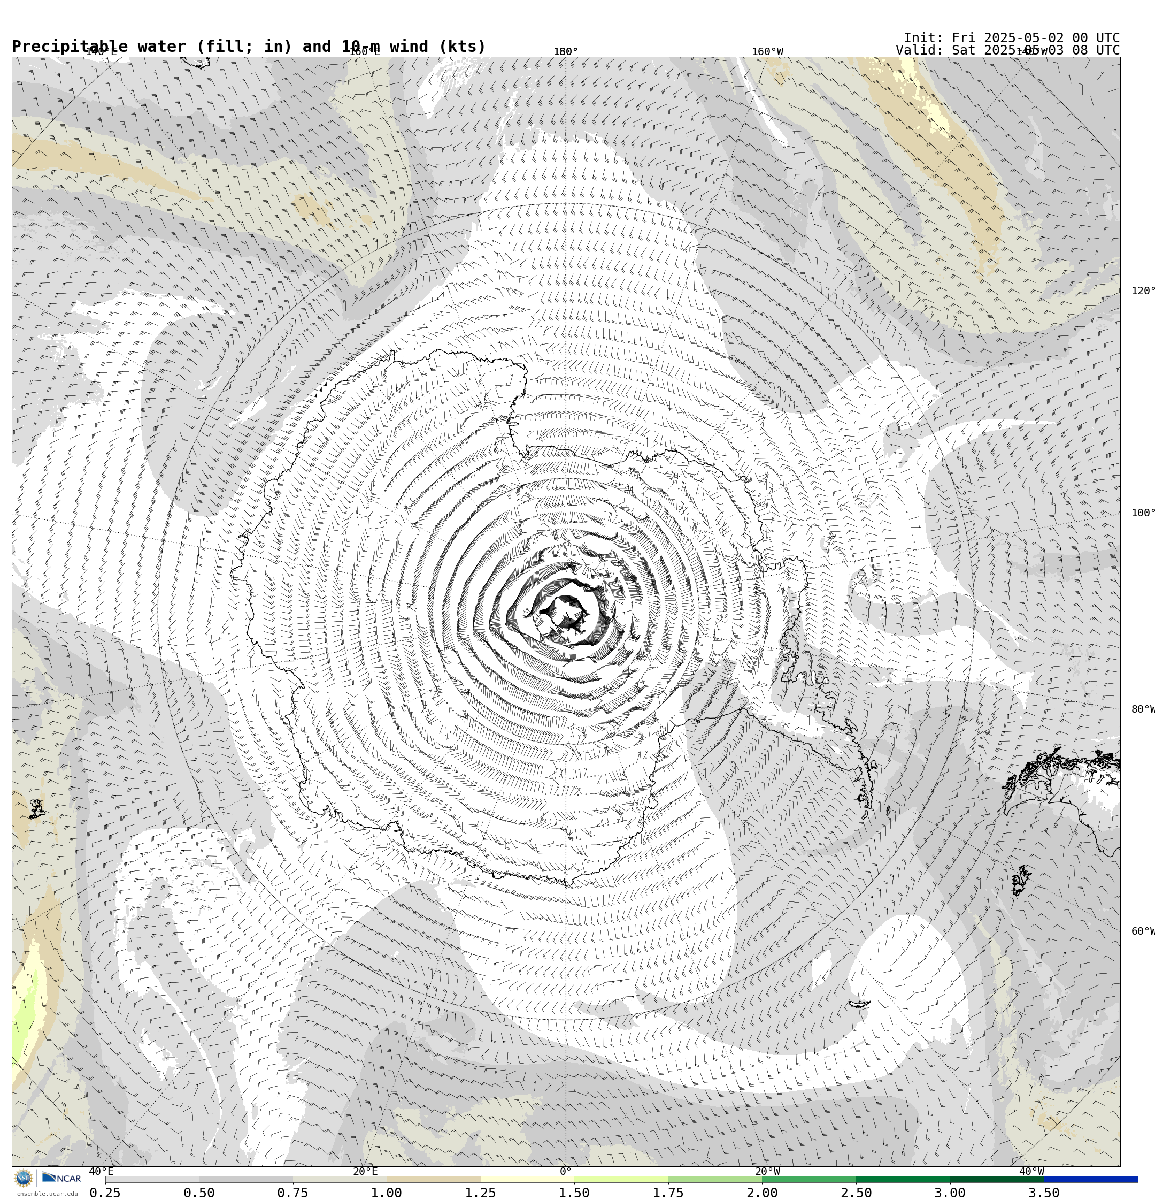Screen dimensions: 1155x1200
Task: Select the green 2.50–3.00 colorbar segment
Action: tap(904, 1179)
